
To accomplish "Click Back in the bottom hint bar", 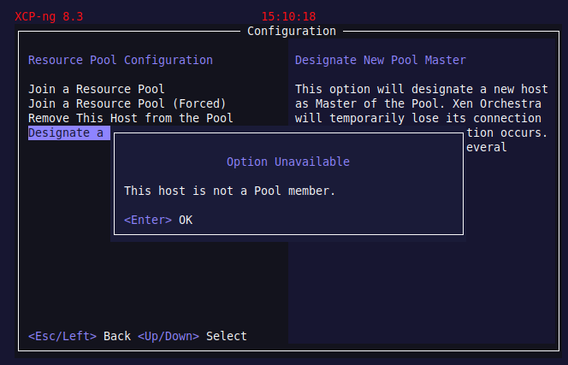I will pyautogui.click(x=117, y=336).
